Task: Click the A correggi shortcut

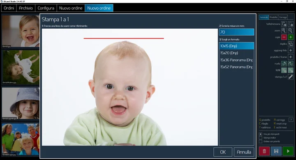Action: pos(279,120)
